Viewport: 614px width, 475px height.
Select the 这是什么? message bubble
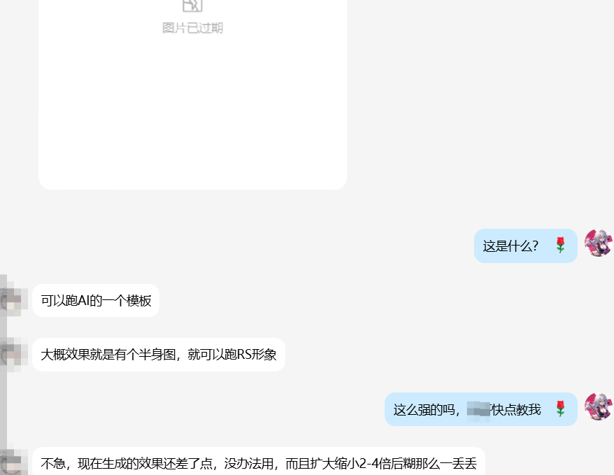[x=525, y=246]
